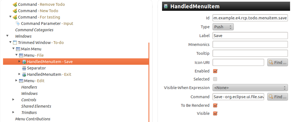The width and height of the screenshot is (292, 122).
Task: Click the Menu Edit icon
Action: point(21,81)
